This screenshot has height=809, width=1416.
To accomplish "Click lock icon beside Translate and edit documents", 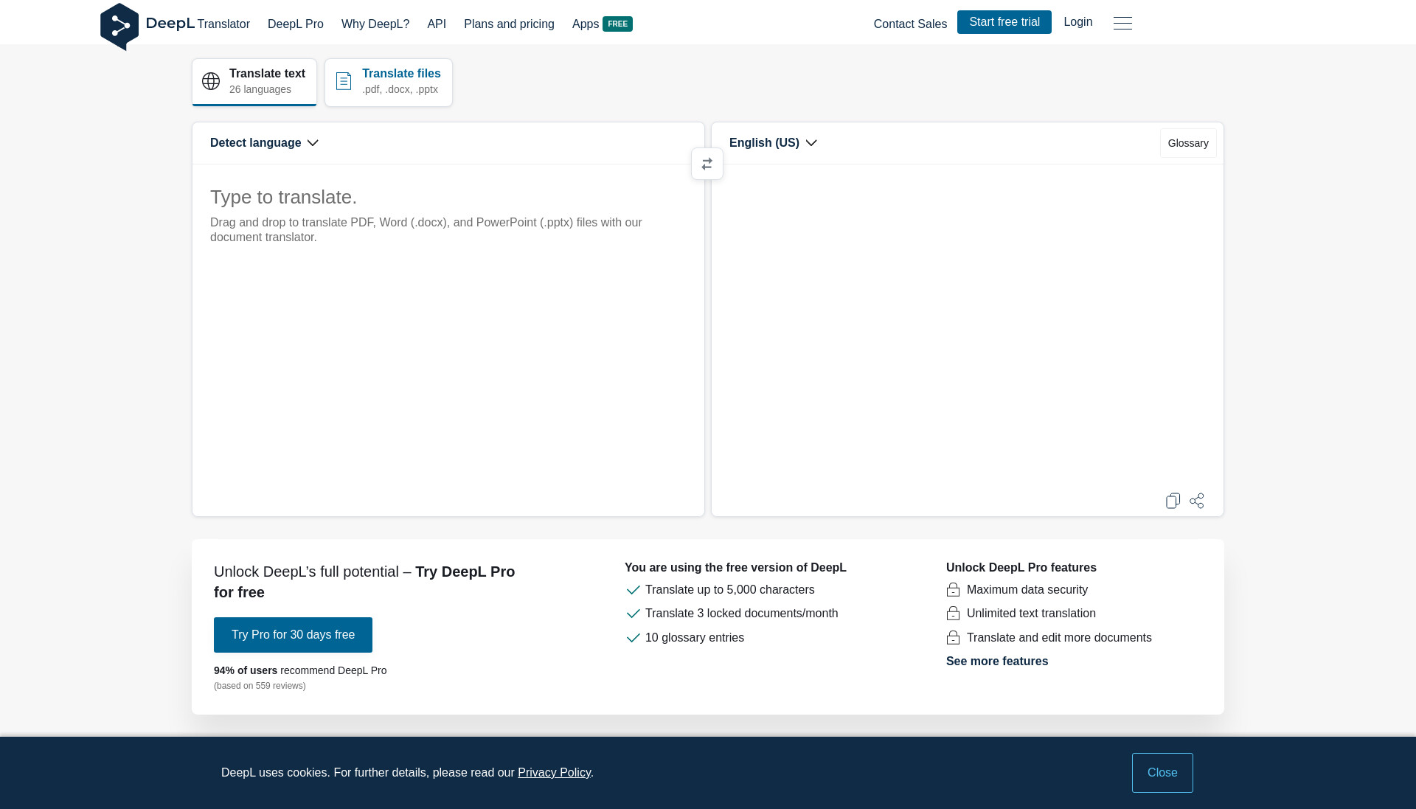I will pyautogui.click(x=953, y=638).
